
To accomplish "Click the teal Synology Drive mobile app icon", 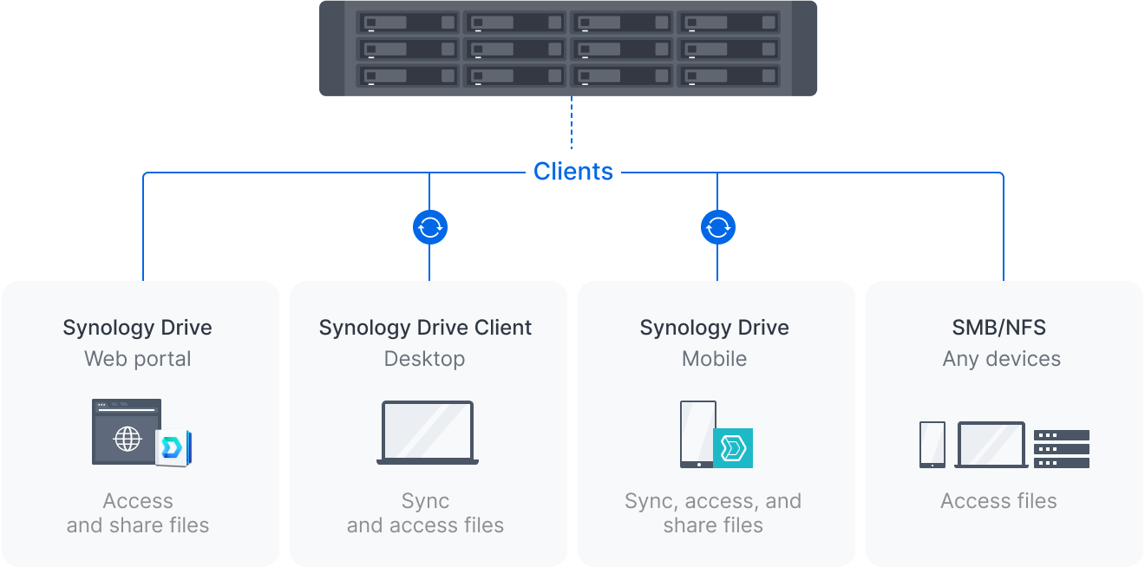I will 733,446.
